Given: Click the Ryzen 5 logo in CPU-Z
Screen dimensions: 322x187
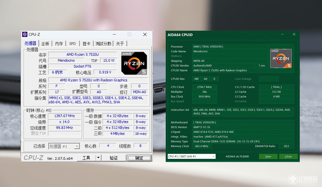Looking at the screenshot, I should click(134, 63).
